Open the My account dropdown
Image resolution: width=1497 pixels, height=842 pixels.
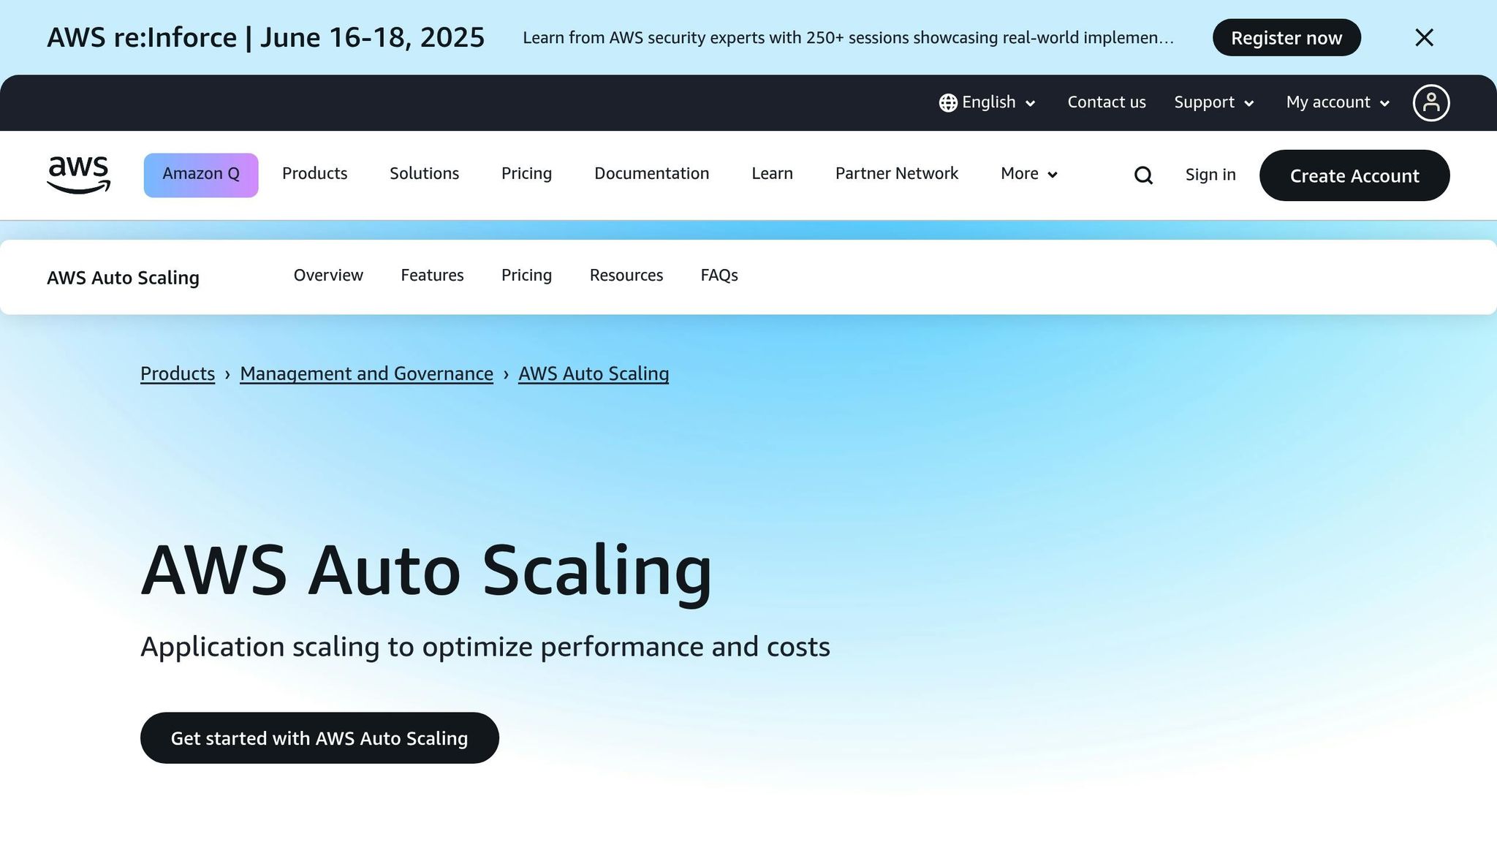1337,102
